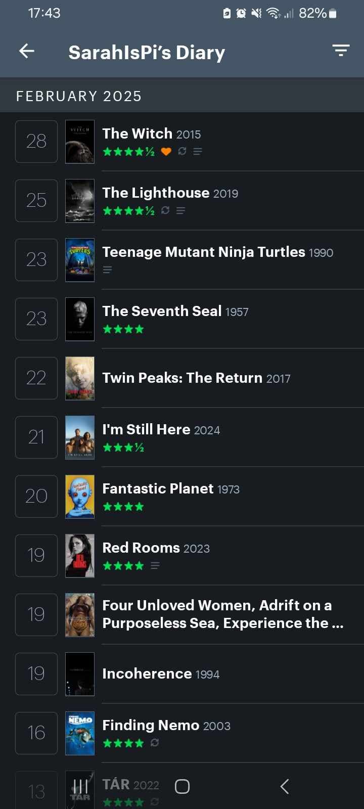Tap the day 28 date box
Screen dimensions: 364x809
(x=36, y=142)
